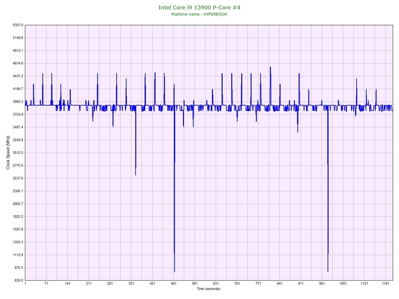This screenshot has height=299, width=399.
Task: Click the y-axis value 1587.8
Action: (18, 229)
